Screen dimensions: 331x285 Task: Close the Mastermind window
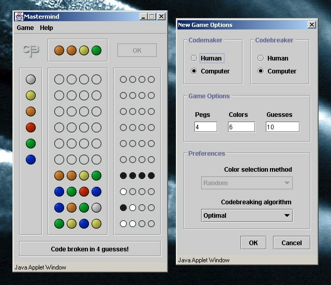[x=161, y=17]
